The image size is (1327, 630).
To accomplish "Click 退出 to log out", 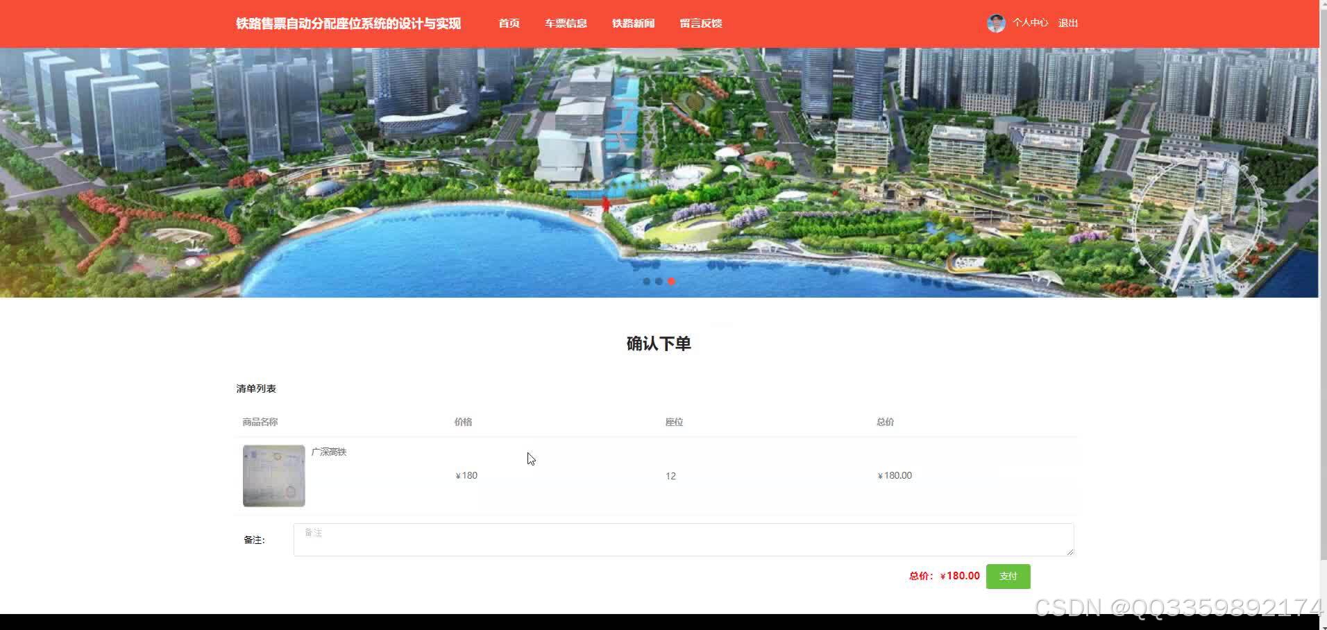I will point(1067,23).
